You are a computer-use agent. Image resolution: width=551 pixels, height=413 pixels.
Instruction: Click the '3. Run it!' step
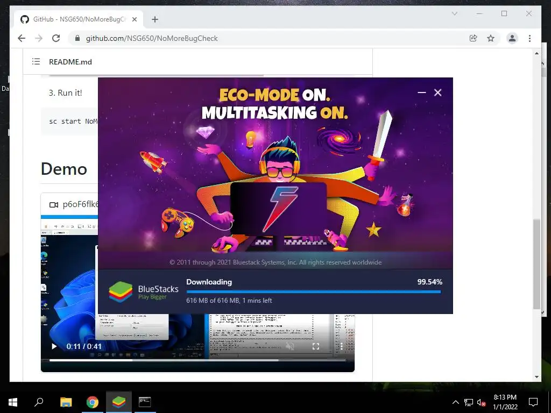(65, 92)
